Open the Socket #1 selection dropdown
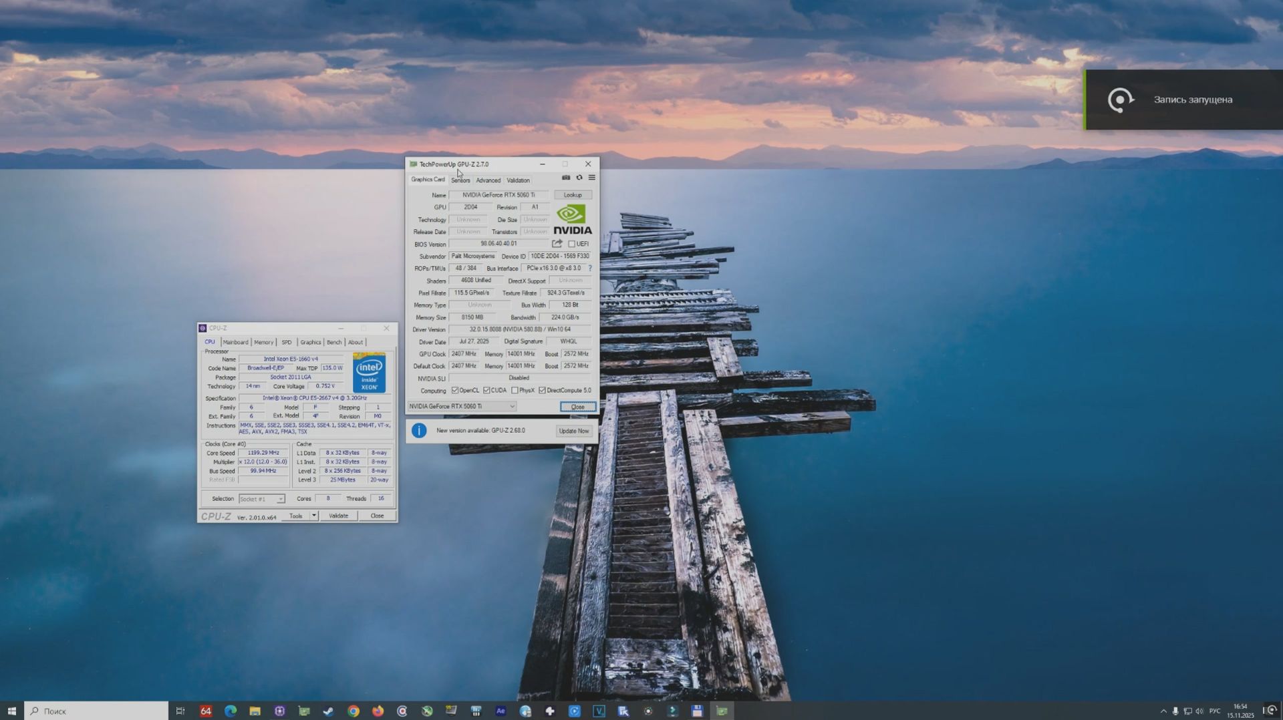This screenshot has width=1283, height=720. 281,498
